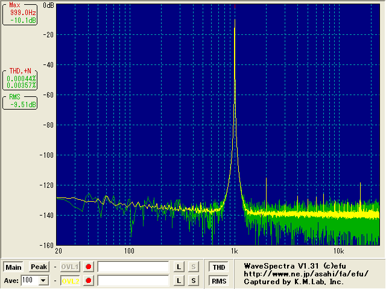Click the OVL1 text input field
This screenshot has height=289, width=386.
coord(133,267)
